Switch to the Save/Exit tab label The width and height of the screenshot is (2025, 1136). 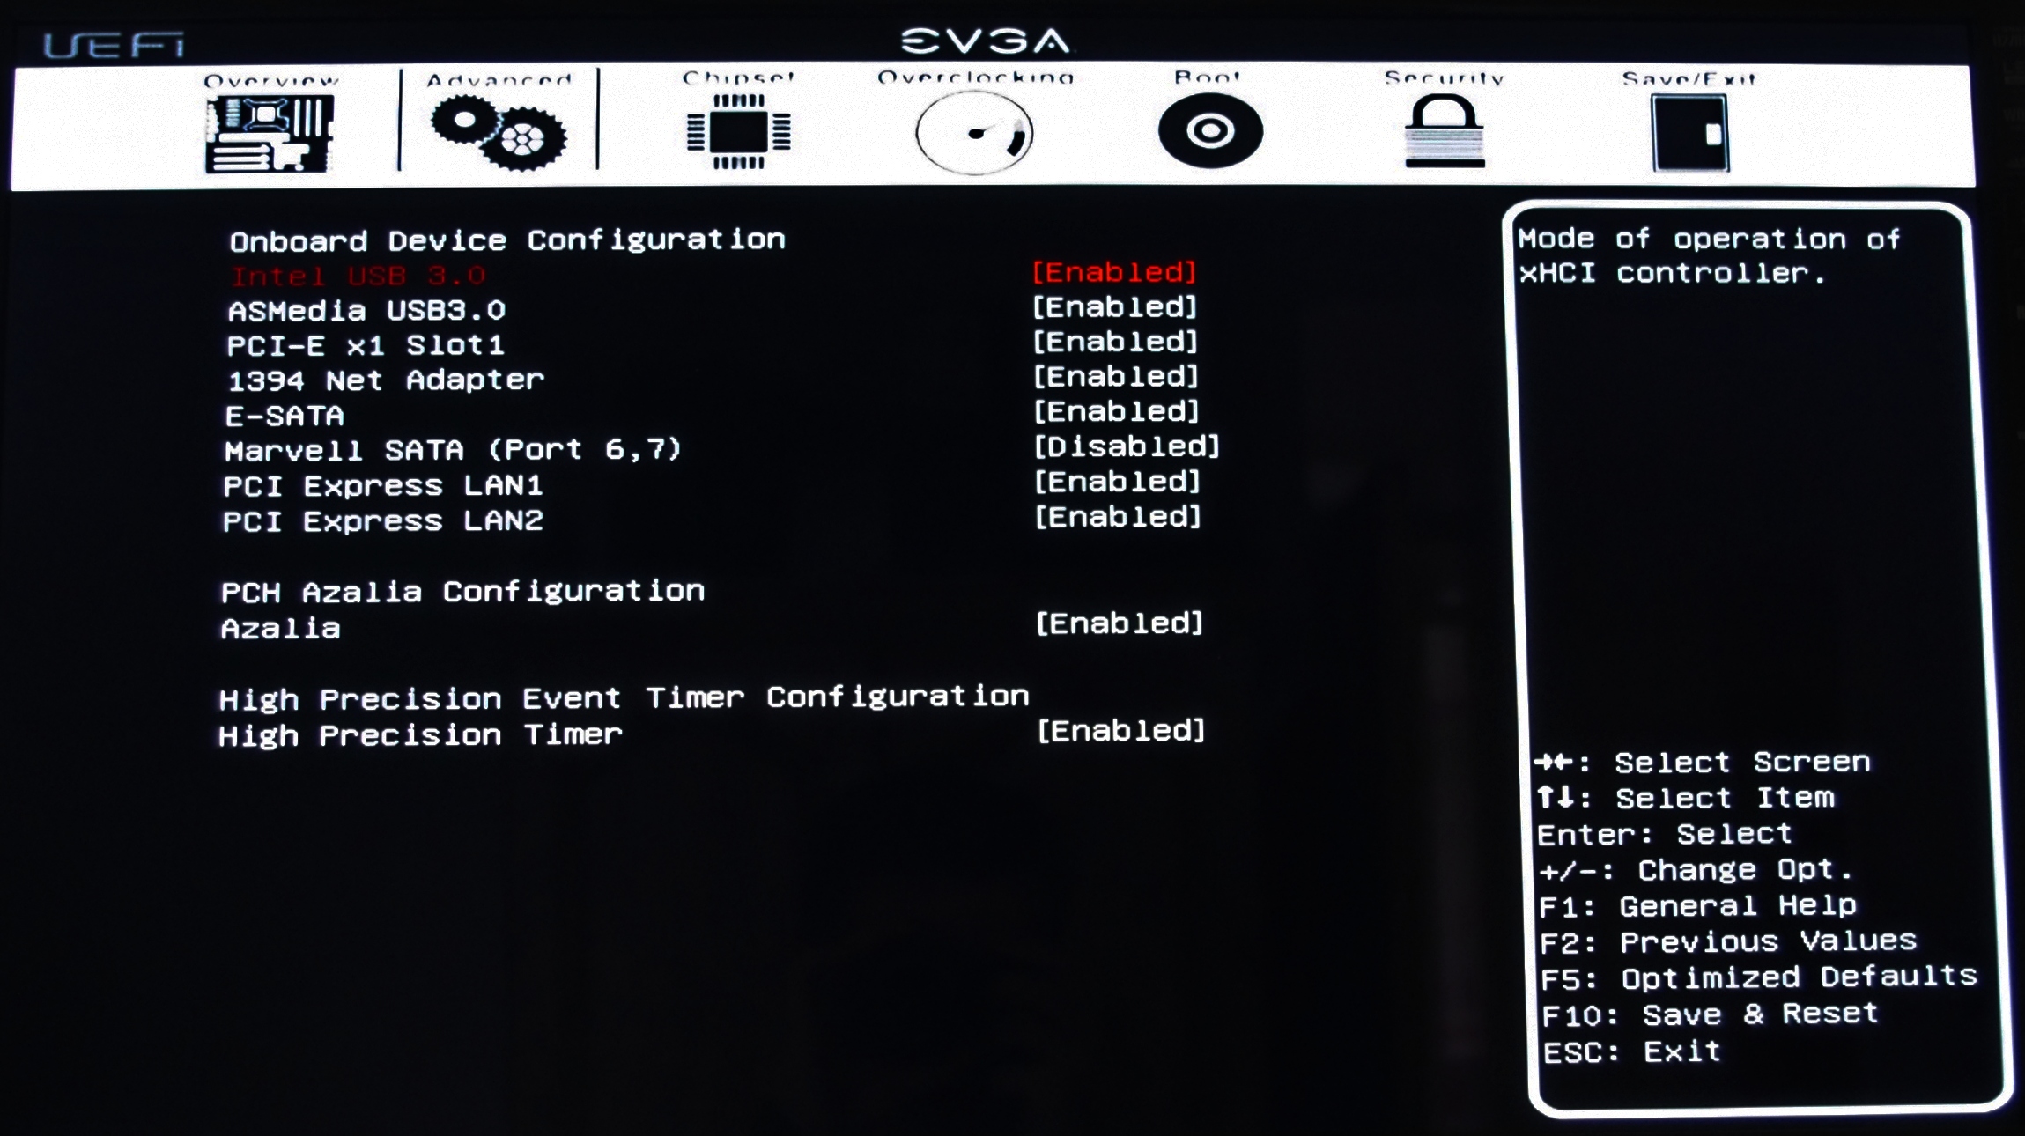pyautogui.click(x=1689, y=78)
